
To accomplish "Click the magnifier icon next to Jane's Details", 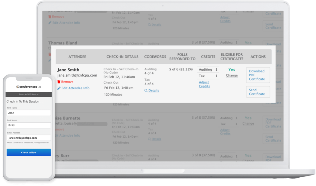I will (146, 91).
